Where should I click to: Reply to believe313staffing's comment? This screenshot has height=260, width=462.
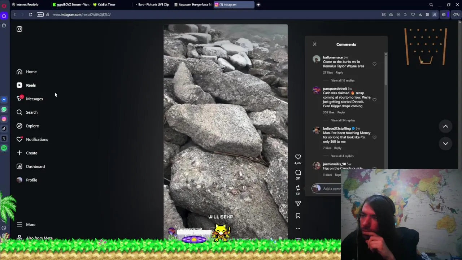point(337,148)
